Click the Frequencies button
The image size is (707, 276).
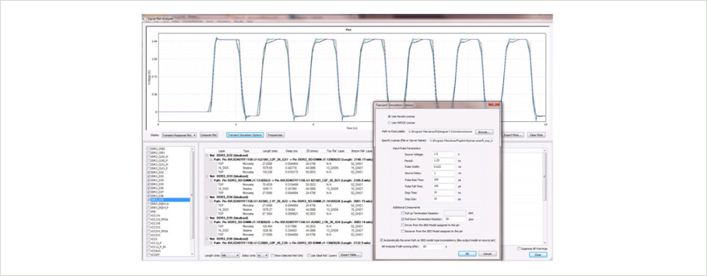[x=275, y=135]
